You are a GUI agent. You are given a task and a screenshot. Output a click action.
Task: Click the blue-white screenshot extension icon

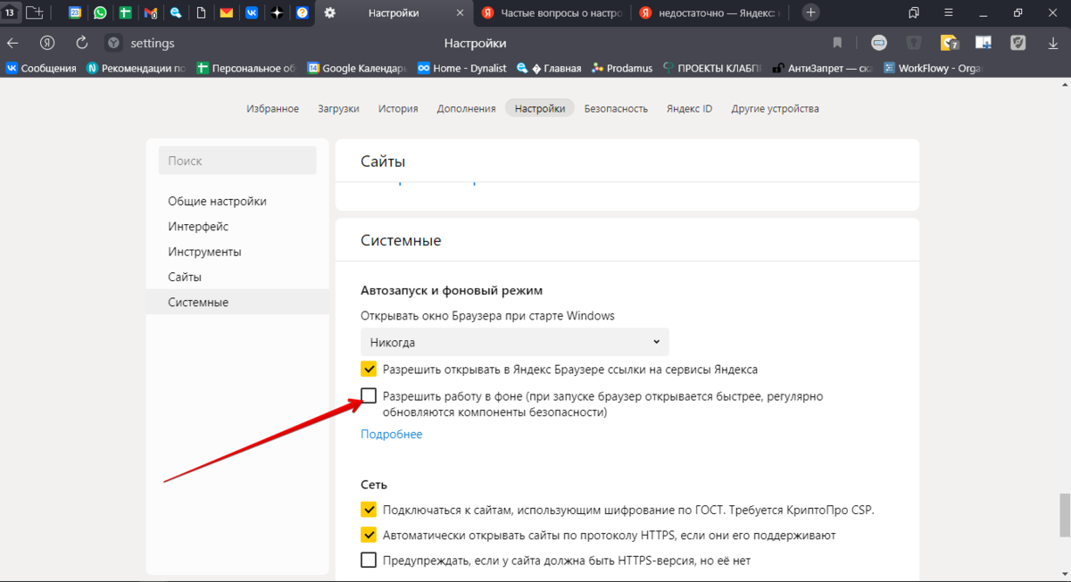pyautogui.click(x=984, y=43)
